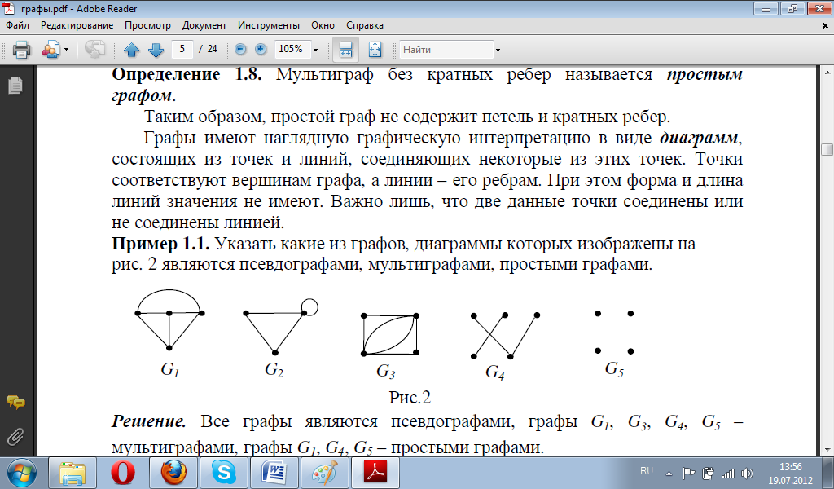Click the Найти search field
Viewport: 834px width, 489px height.
[446, 50]
